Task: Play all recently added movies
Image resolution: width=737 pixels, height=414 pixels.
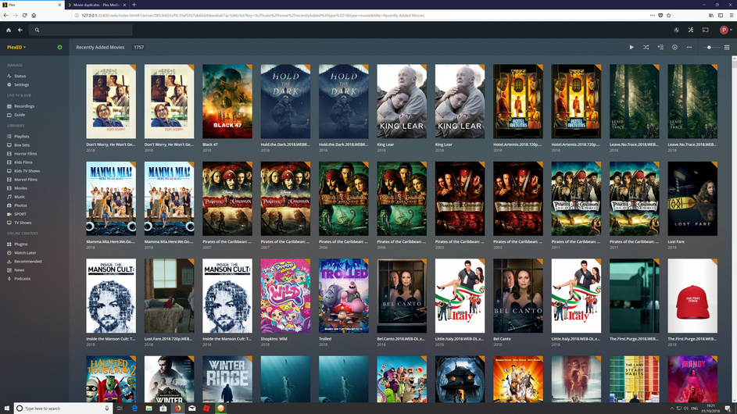Action: pyautogui.click(x=631, y=48)
